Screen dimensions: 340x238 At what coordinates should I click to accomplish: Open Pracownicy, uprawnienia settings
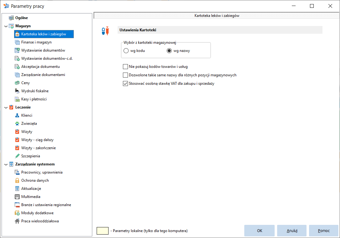[42, 172]
